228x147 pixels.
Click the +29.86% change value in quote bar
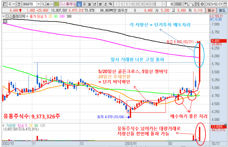coord(42,10)
